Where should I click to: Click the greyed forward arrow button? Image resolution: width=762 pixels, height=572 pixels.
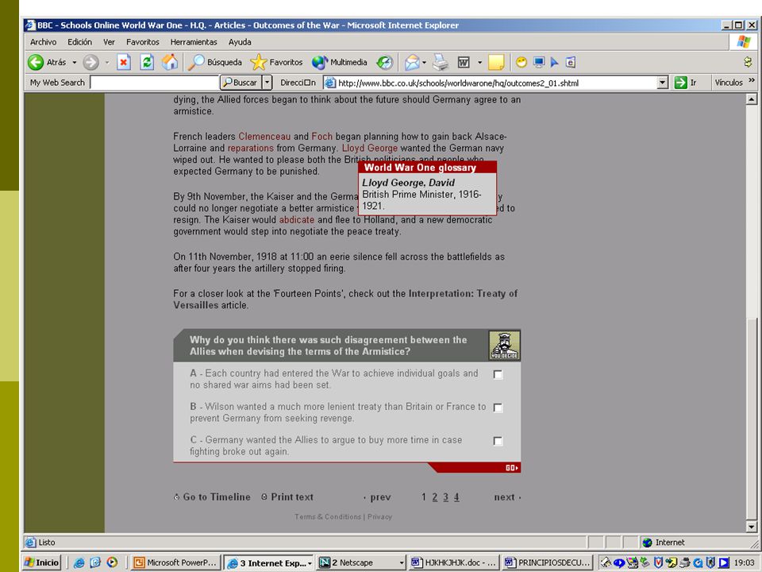[x=90, y=62]
